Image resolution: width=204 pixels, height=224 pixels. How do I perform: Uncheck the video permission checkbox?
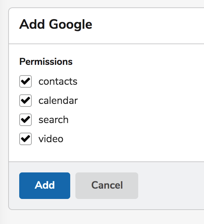(25, 139)
